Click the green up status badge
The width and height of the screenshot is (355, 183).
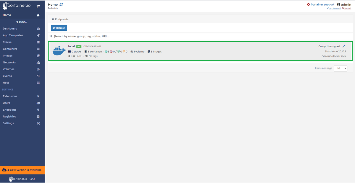79,47
